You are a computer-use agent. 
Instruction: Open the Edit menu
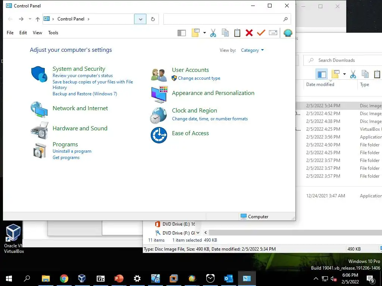point(23,33)
